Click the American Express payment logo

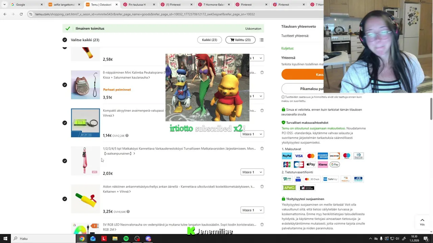pos(323,156)
